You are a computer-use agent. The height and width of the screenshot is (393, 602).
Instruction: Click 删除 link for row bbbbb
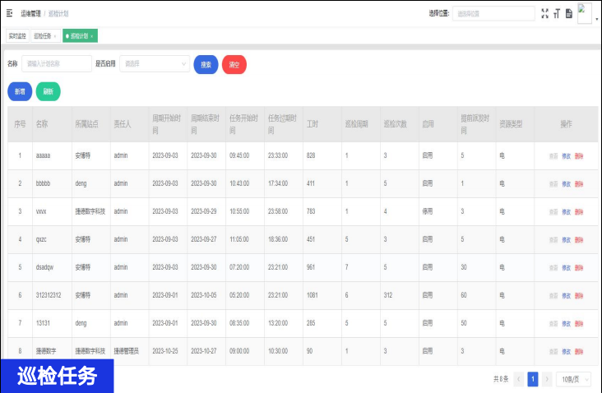pos(579,183)
